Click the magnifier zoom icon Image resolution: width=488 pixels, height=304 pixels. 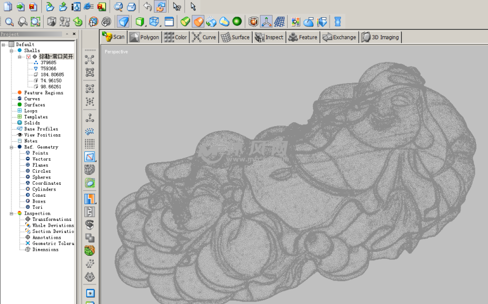10,22
